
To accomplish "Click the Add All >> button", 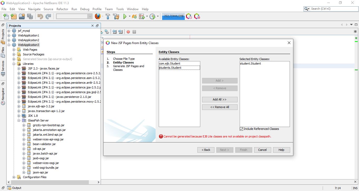I will 220,99.
